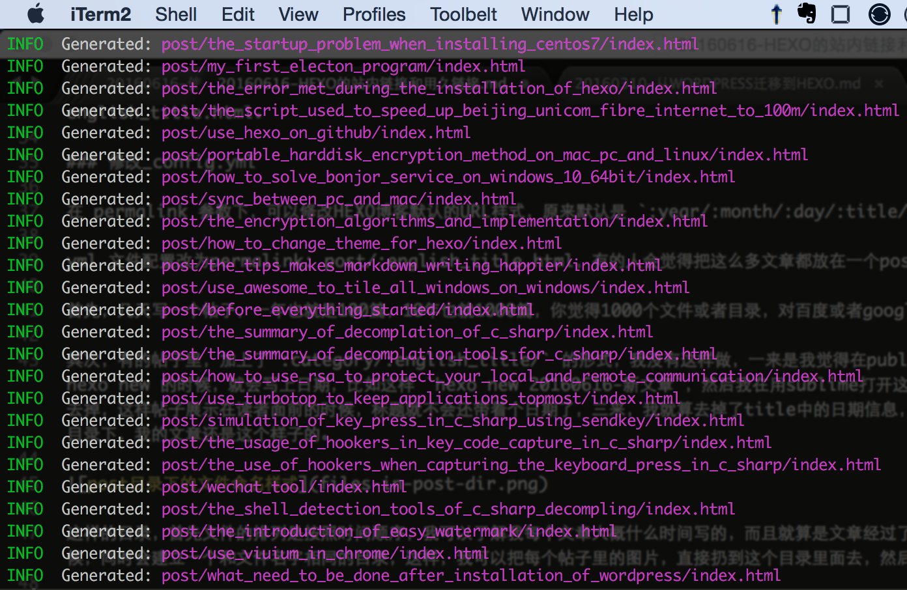Screen dimensions: 907x590
Task: Click the path post/use_hexo_on_github/index.html
Action: point(316,133)
